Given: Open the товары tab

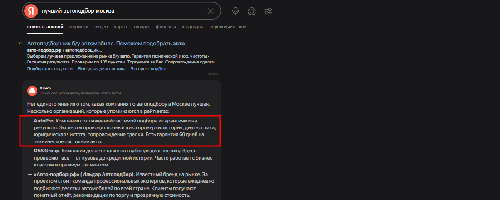Looking at the screenshot, I should tap(141, 27).
